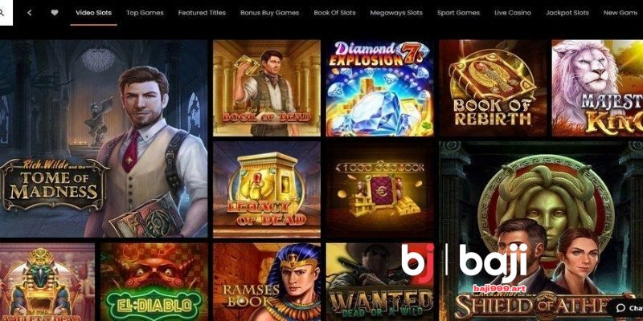Open the chat widget
Image resolution: width=643 pixels, height=321 pixels.
coord(626,308)
